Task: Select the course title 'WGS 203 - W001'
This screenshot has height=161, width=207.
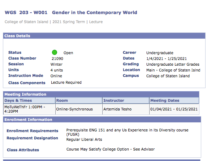Action: coord(26,13)
